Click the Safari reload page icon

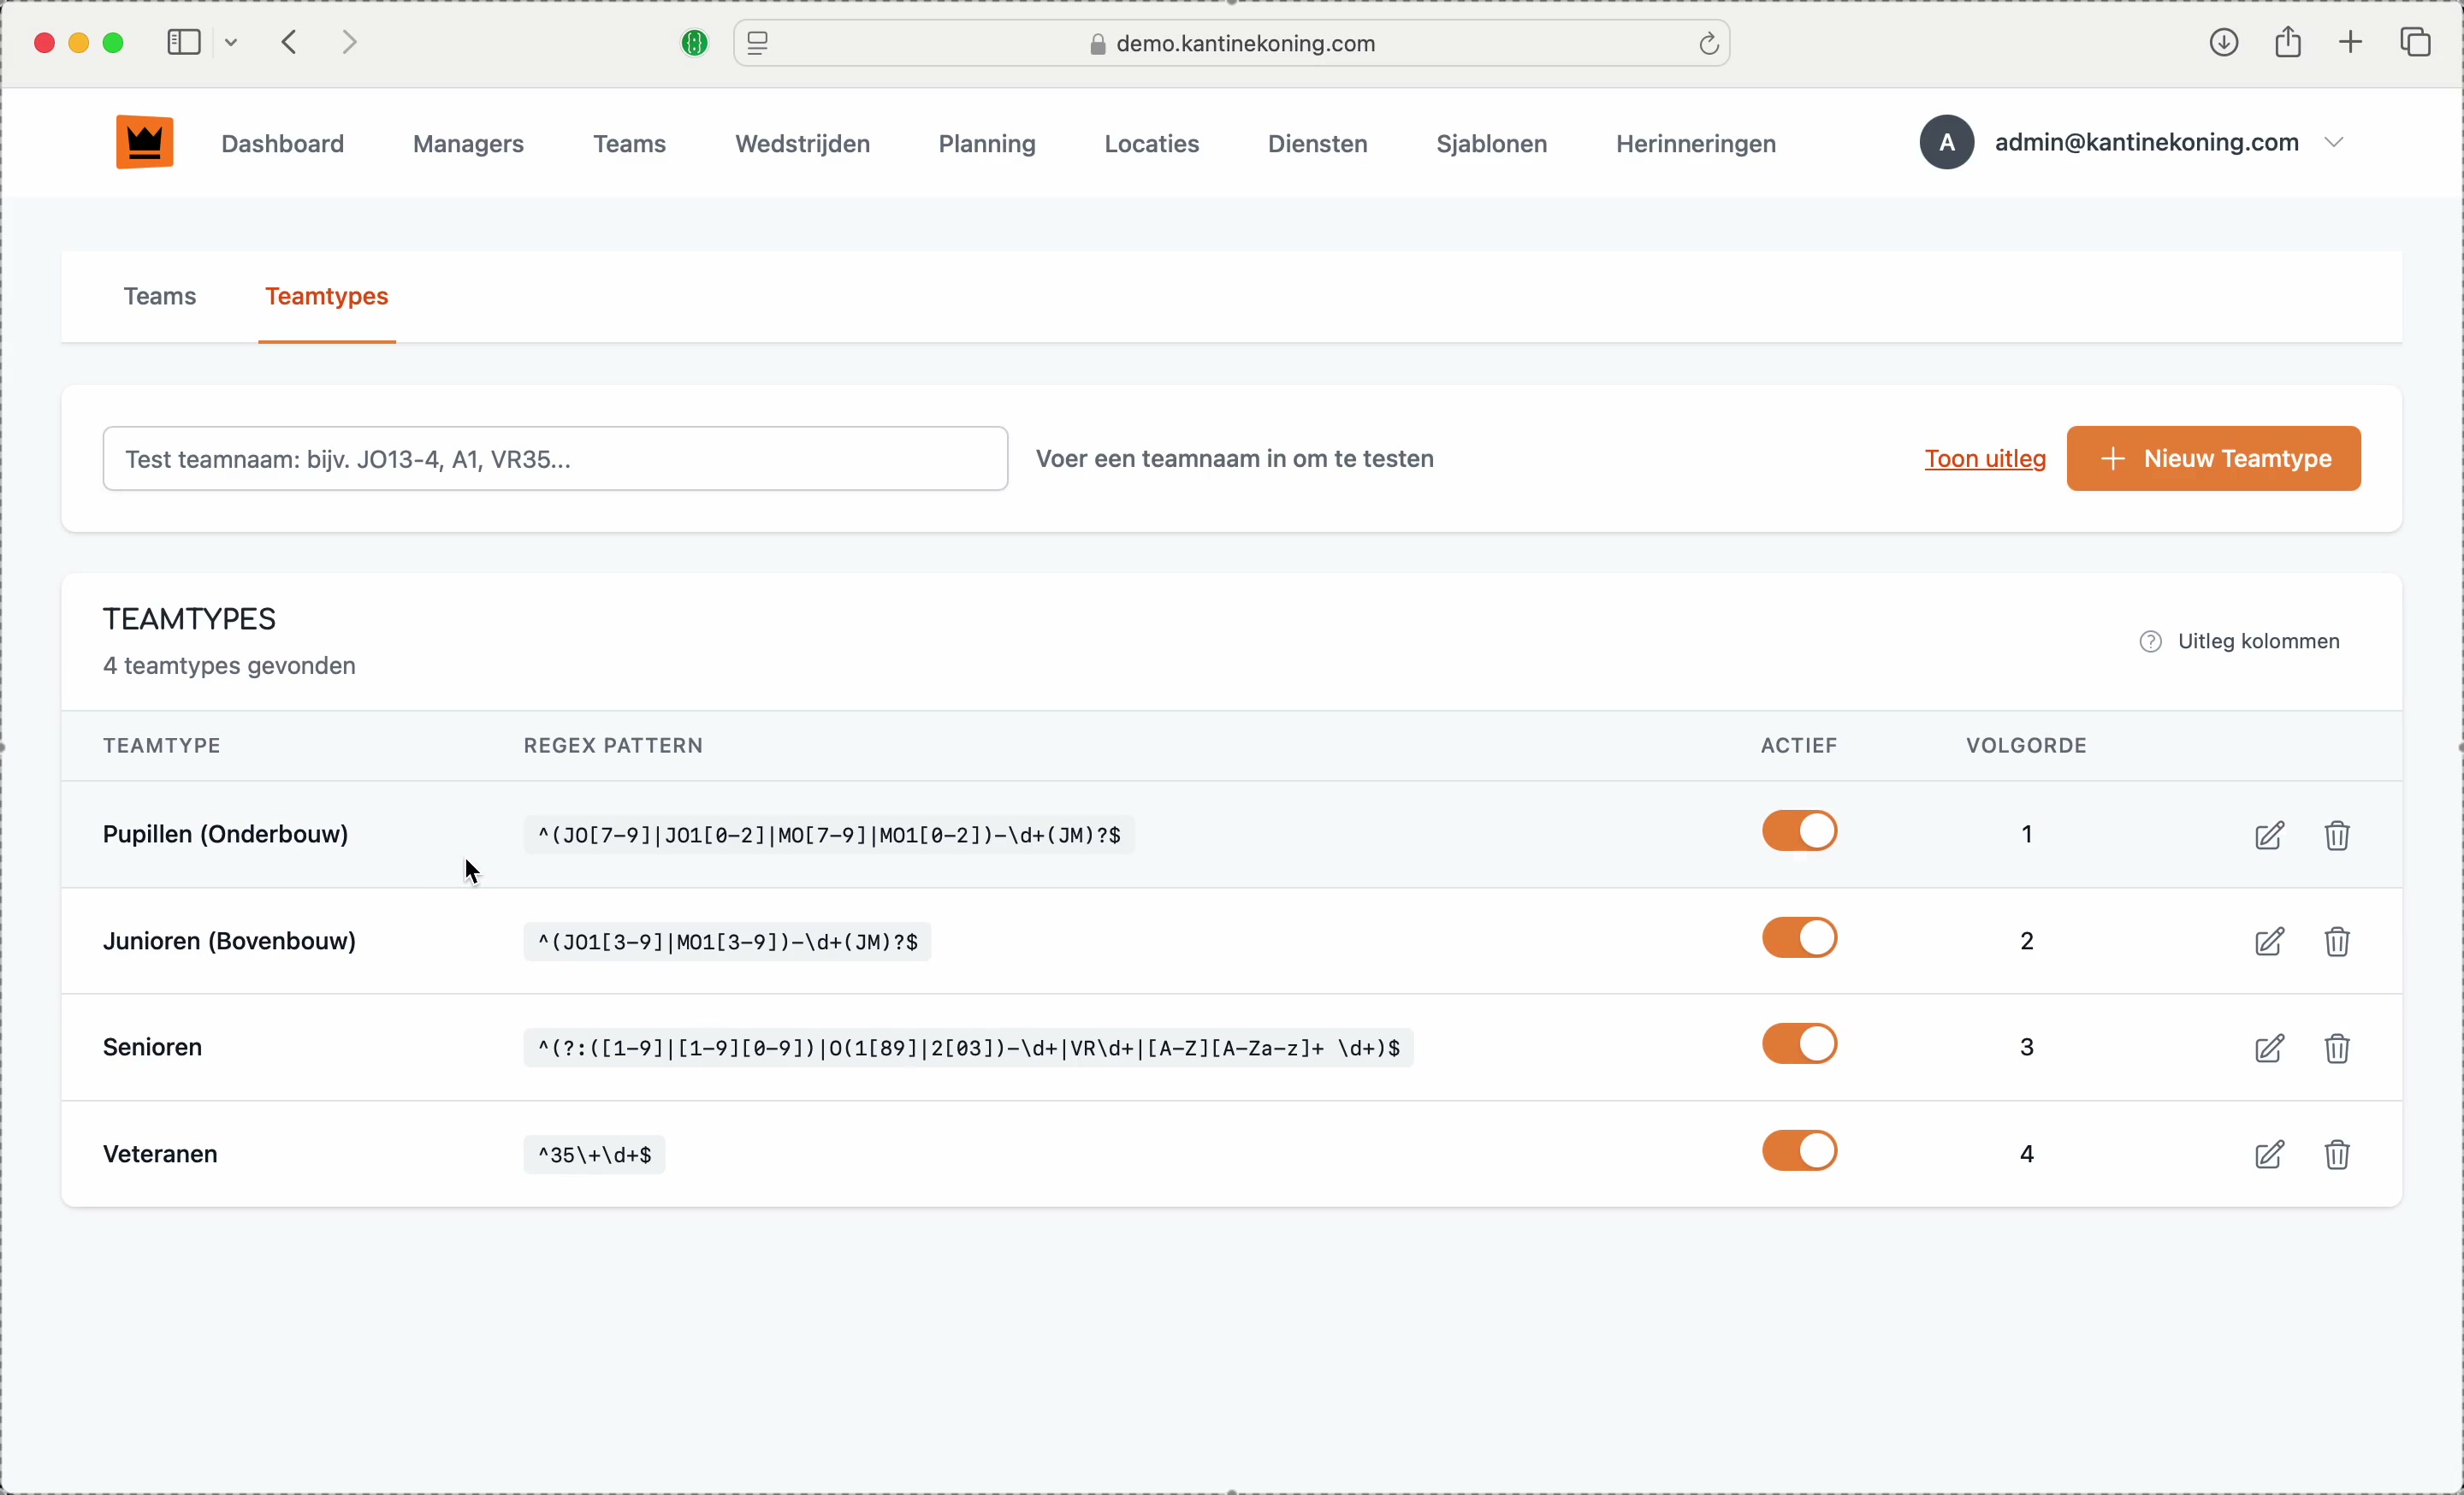pos(1708,44)
